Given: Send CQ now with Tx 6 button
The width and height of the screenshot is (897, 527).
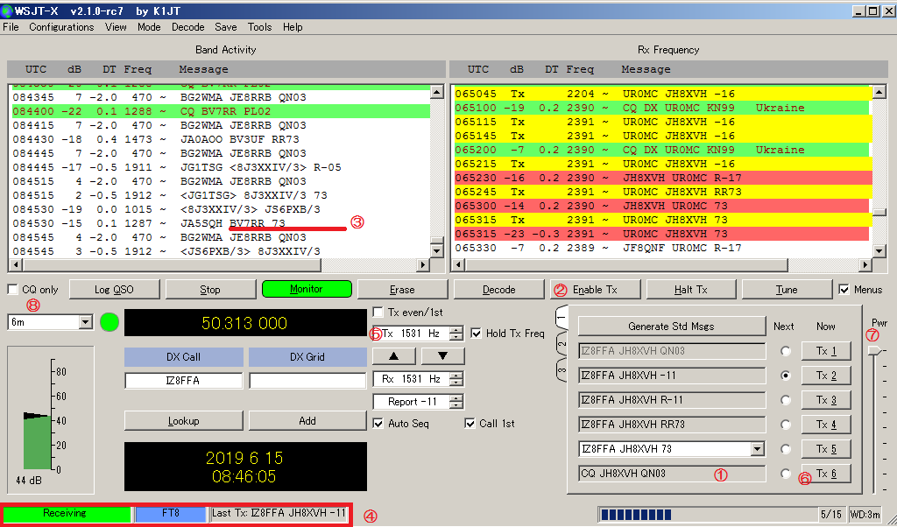Looking at the screenshot, I should [x=826, y=474].
